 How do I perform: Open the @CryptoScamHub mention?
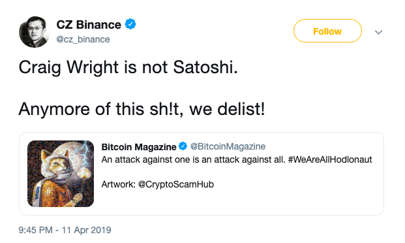[176, 184]
